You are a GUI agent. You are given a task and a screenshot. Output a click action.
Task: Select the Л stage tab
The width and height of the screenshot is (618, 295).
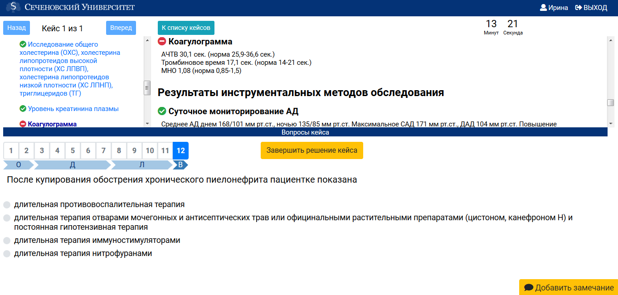[141, 165]
